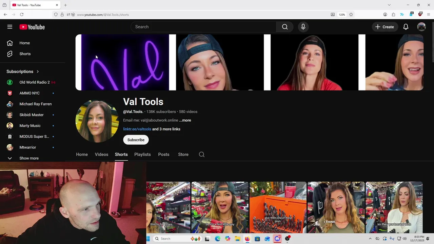Open a new browser tab
The width and height of the screenshot is (434, 244).
pyautogui.click(x=65, y=5)
